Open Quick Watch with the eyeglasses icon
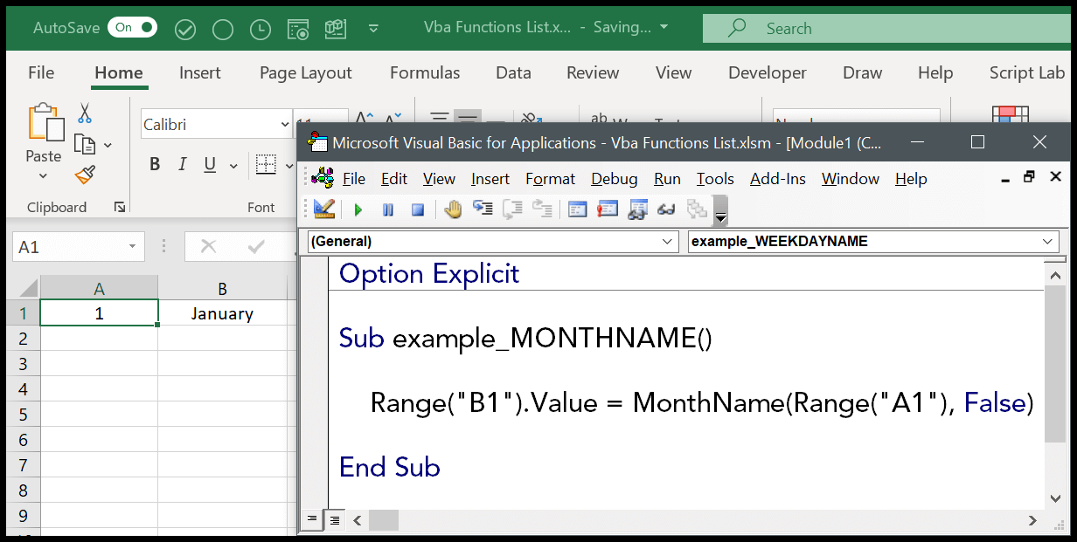 coord(666,209)
